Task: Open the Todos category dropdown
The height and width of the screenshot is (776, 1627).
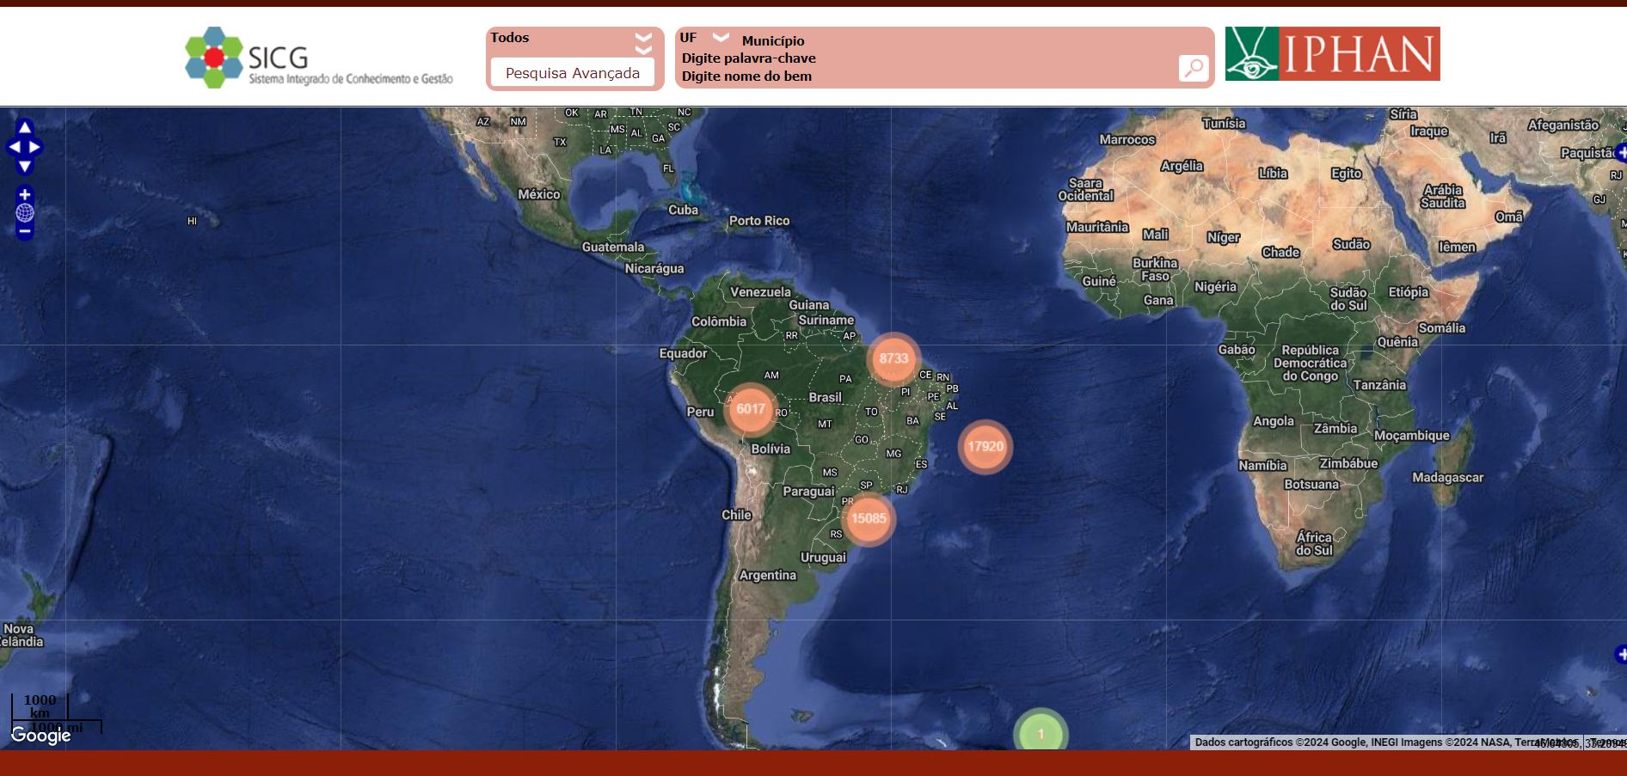Action: click(642, 39)
